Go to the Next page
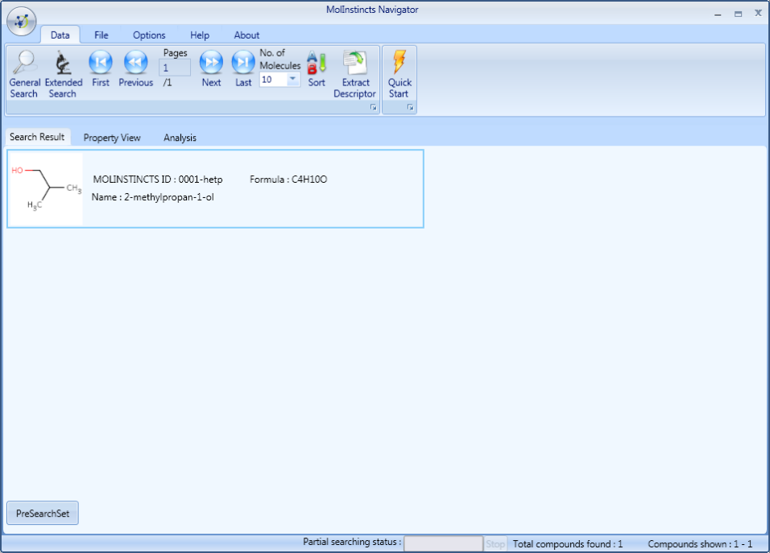The height and width of the screenshot is (553, 770). tap(211, 69)
